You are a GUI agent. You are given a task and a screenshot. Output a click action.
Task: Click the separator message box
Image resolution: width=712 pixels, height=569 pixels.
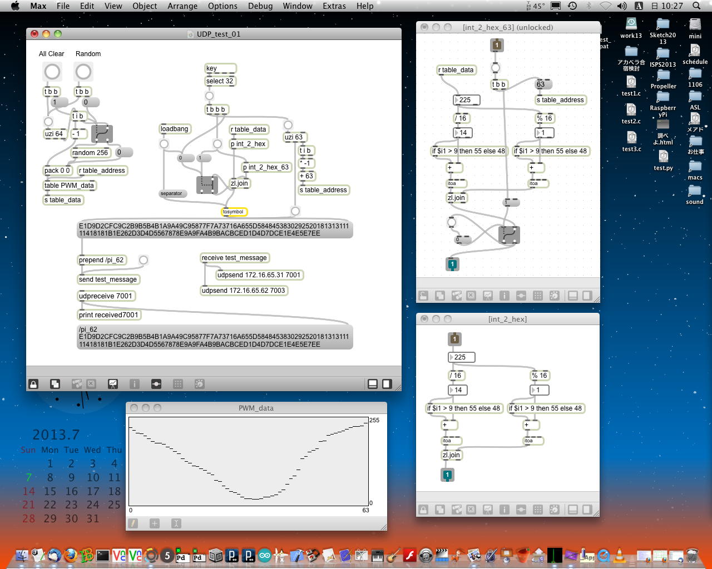point(172,194)
